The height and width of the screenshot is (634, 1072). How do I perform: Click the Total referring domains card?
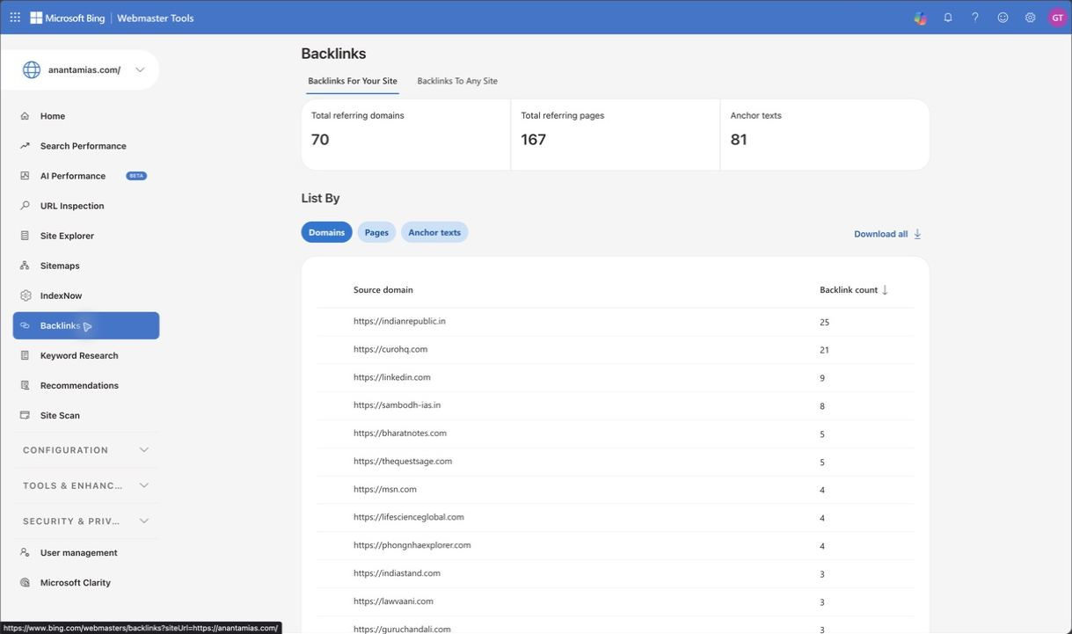[405, 135]
